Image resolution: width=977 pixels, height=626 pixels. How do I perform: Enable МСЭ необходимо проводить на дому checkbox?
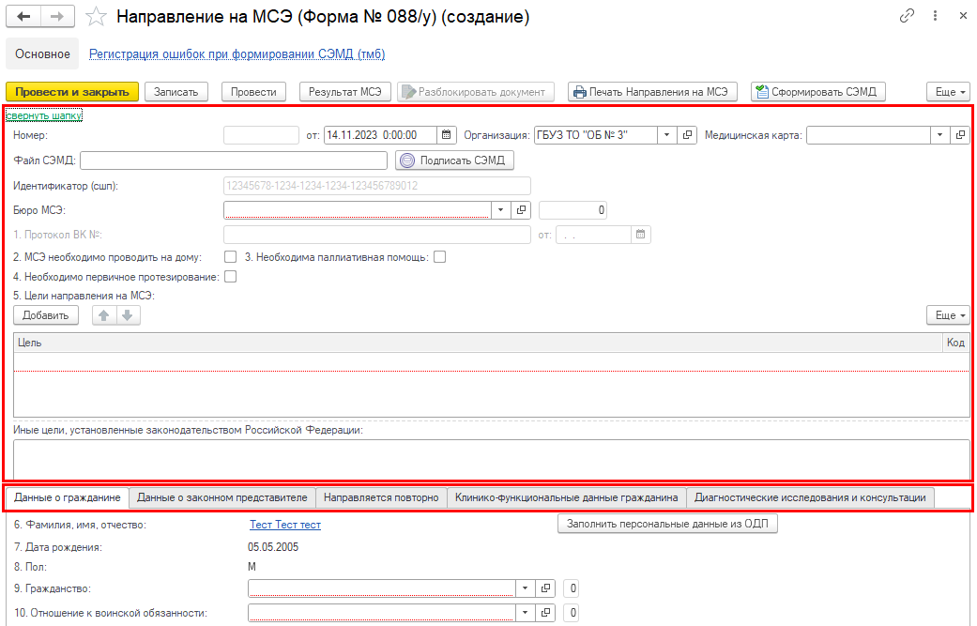coord(230,256)
